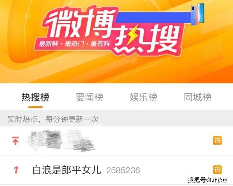Click the red pinned-to-top arrow icon
233x186 pixels.
pyautogui.click(x=16, y=141)
